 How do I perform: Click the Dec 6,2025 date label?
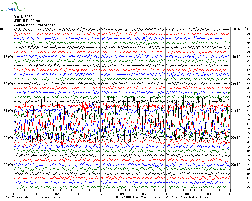click(23, 17)
